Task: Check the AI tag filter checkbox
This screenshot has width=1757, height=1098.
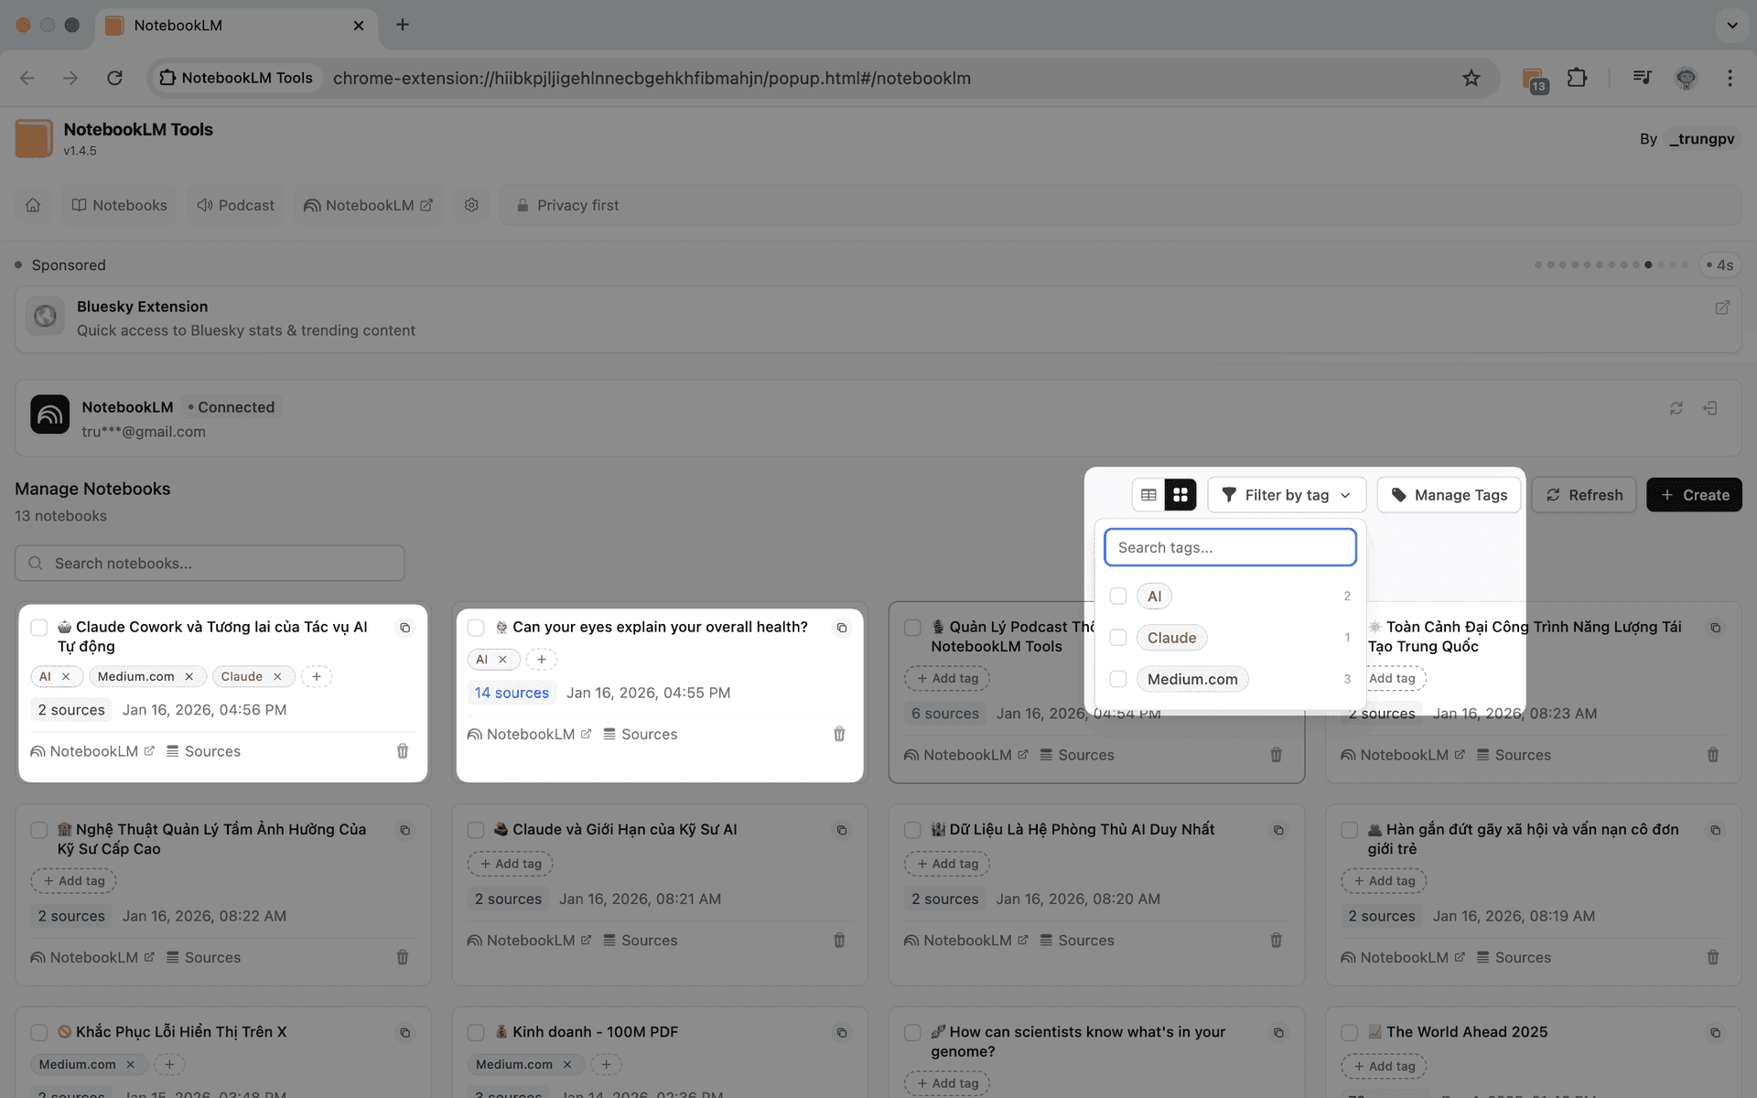Action: pyautogui.click(x=1117, y=596)
